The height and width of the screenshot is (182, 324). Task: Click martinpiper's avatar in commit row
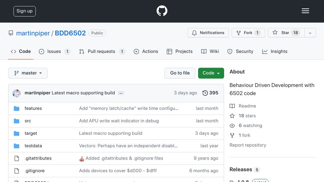coord(17,93)
